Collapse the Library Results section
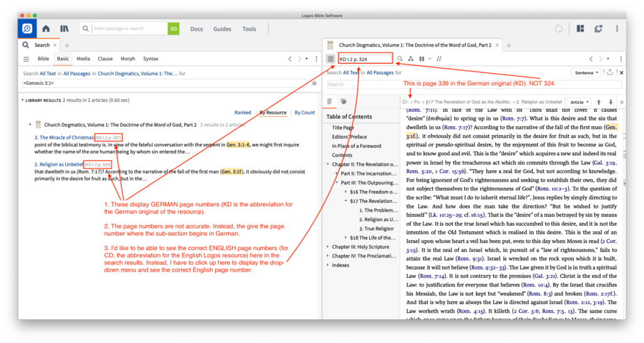644x343 pixels. (23, 100)
